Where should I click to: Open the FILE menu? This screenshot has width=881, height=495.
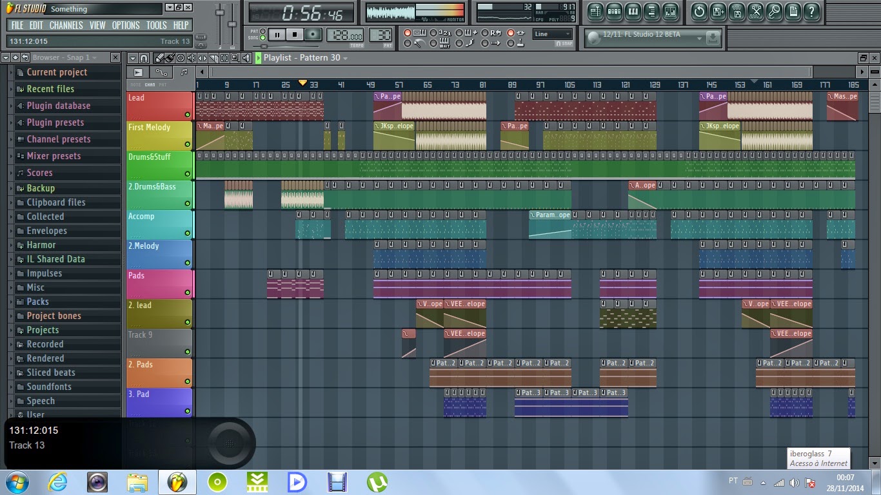(x=17, y=26)
